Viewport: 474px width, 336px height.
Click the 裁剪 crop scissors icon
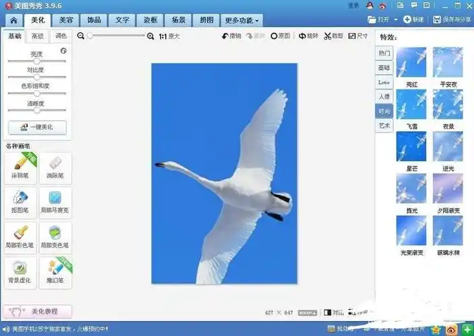tap(333, 36)
